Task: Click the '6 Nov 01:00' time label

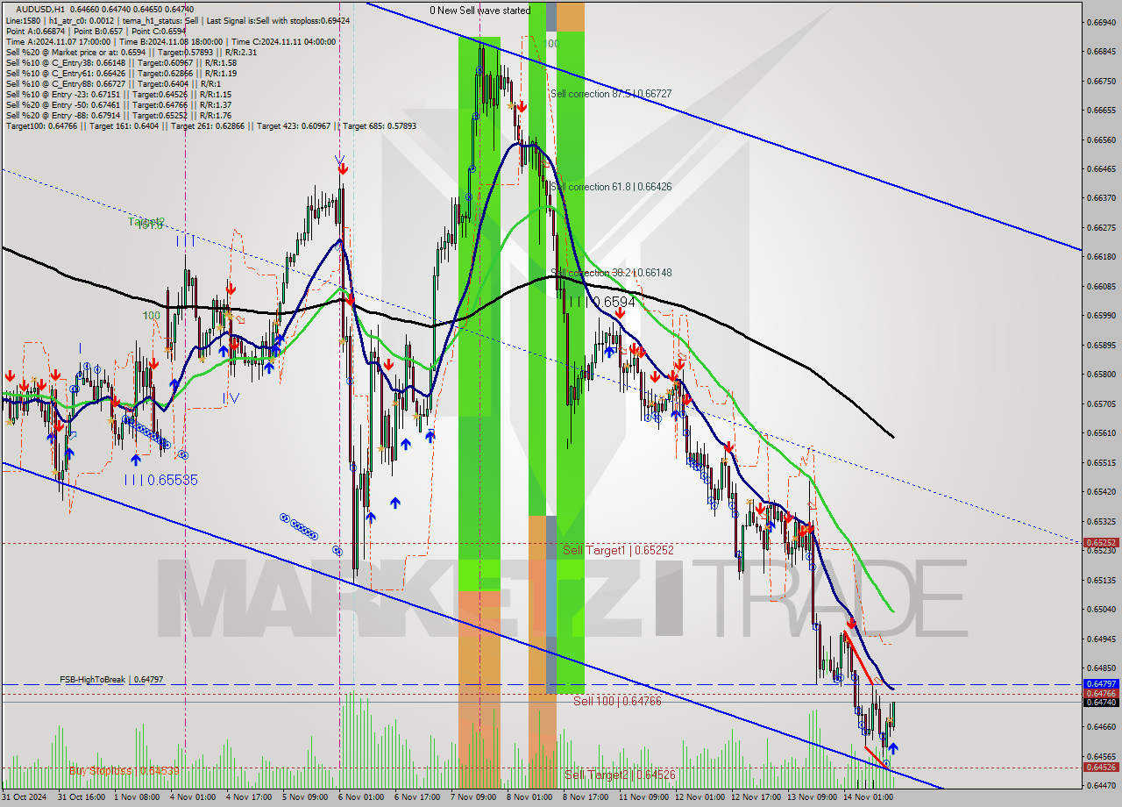Action: point(363,797)
